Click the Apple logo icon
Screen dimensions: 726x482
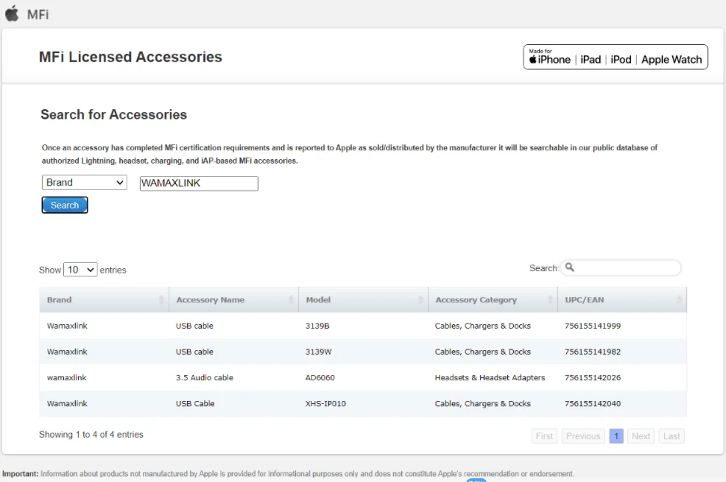click(x=12, y=13)
